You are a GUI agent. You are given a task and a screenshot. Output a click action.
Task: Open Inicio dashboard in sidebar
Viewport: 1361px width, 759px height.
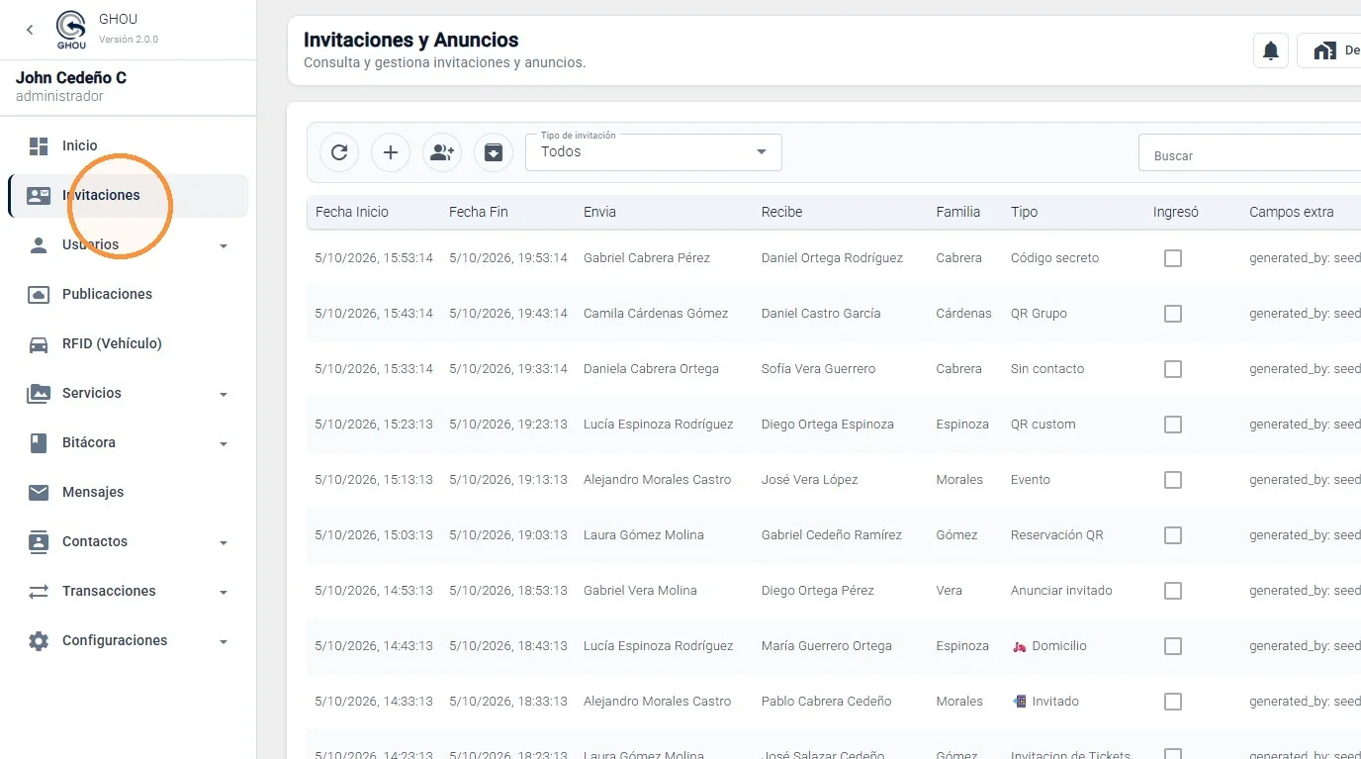[129, 145]
